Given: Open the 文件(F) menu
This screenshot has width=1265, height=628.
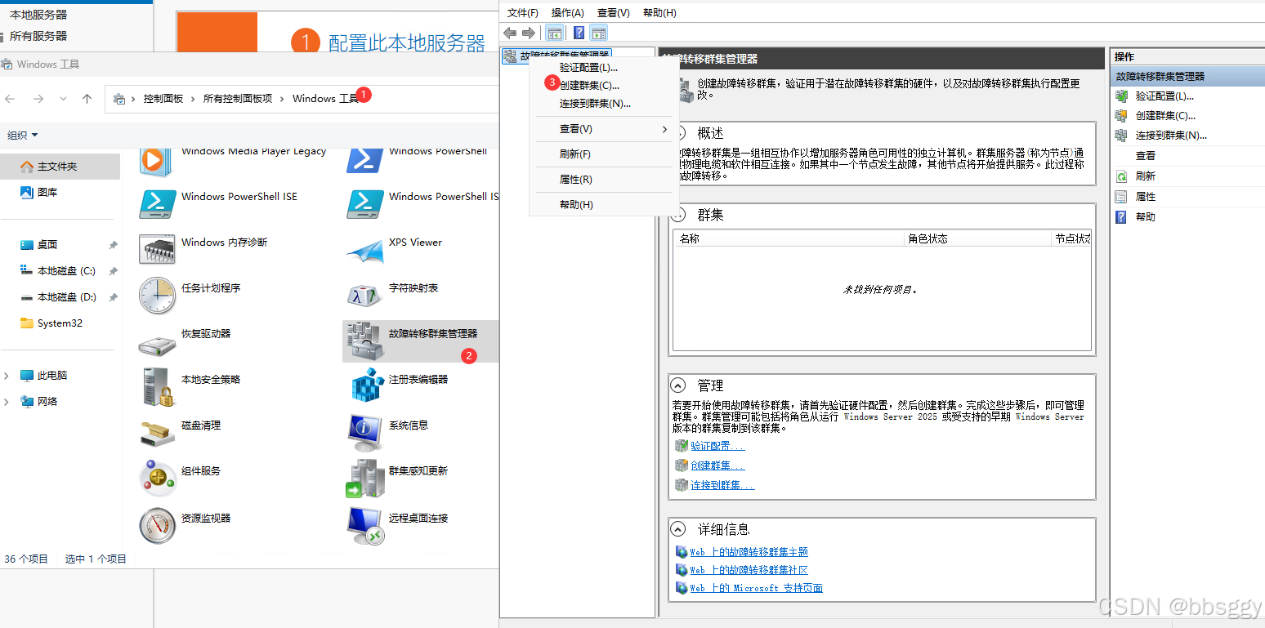Looking at the screenshot, I should 521,12.
